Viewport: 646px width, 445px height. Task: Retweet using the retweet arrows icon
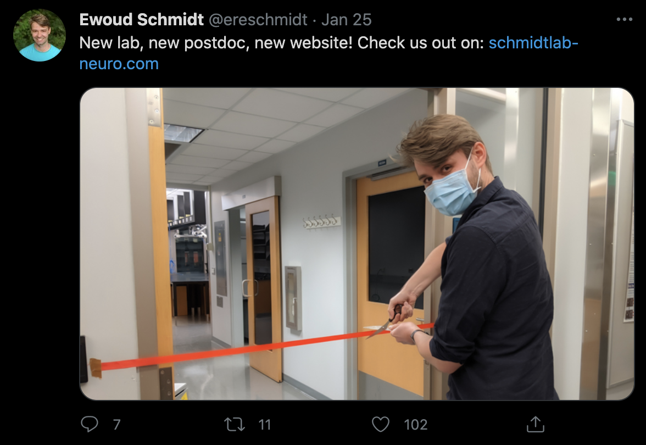click(x=235, y=424)
